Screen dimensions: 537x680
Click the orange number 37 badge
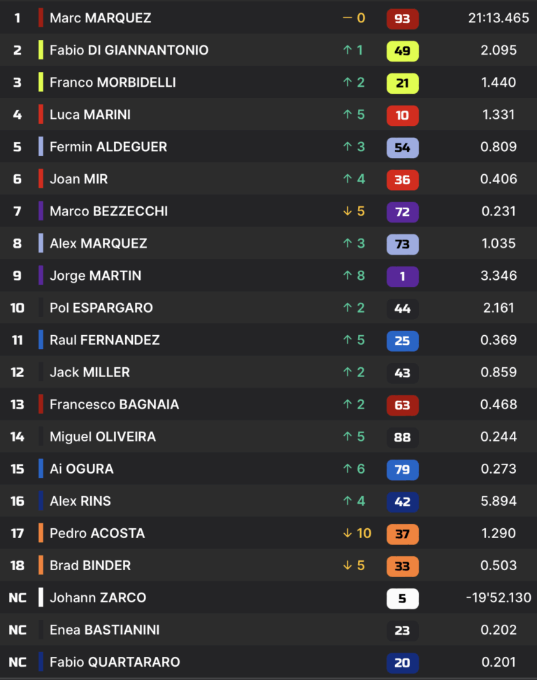402,533
